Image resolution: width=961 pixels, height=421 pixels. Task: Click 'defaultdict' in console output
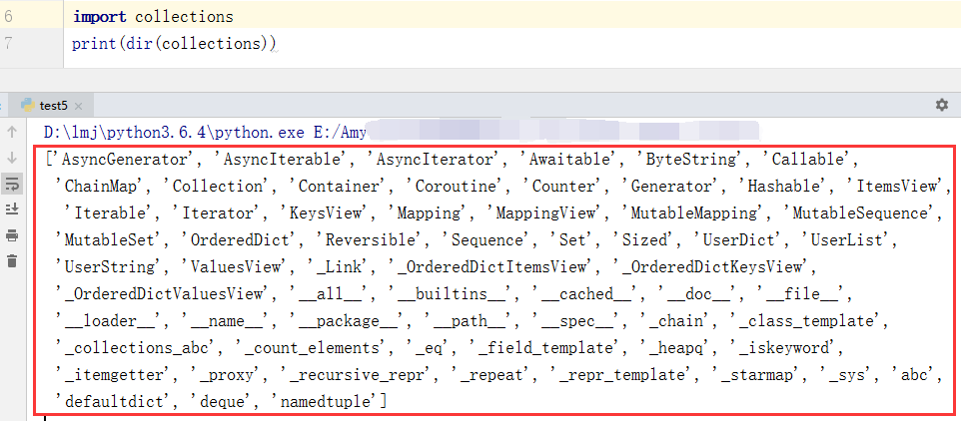(x=115, y=401)
